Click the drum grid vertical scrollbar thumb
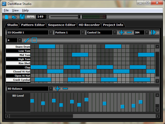 [157, 64]
